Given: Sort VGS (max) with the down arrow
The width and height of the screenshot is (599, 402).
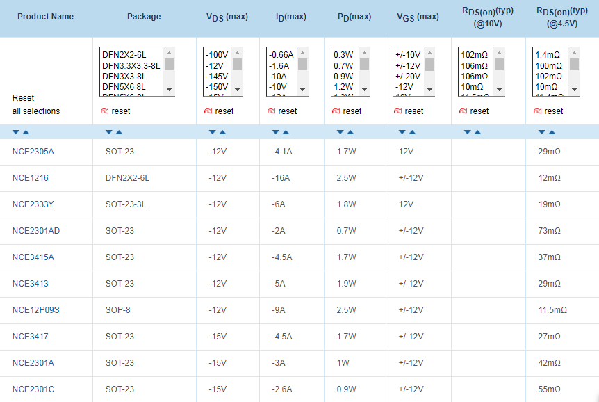Looking at the screenshot, I should click(402, 132).
